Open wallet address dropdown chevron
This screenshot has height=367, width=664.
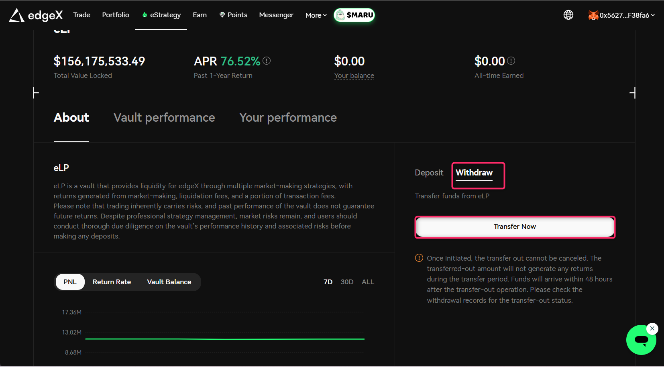(653, 15)
